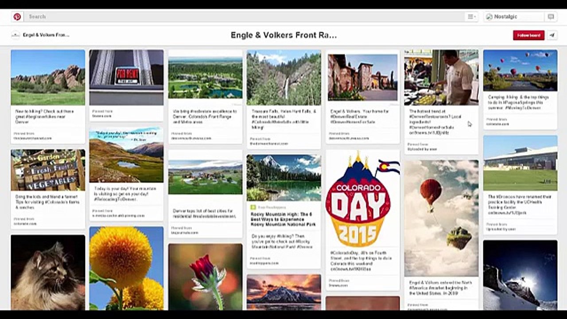Open the snowy mountain lake pin
The height and width of the screenshot is (319, 567).
283,178
